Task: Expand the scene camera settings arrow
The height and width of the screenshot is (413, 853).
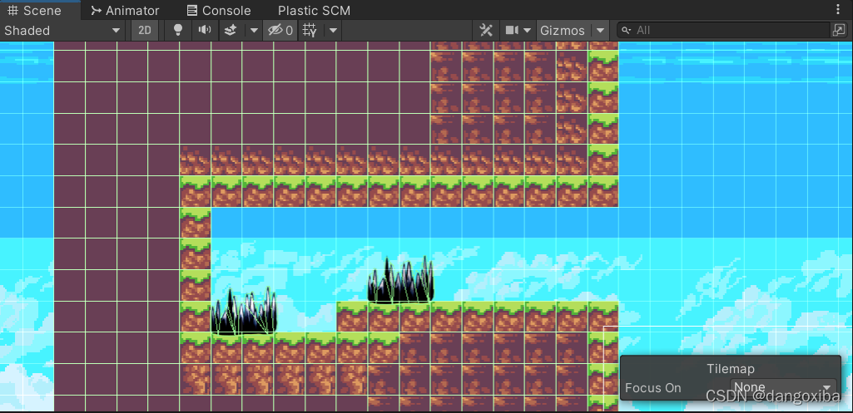Action: [527, 31]
